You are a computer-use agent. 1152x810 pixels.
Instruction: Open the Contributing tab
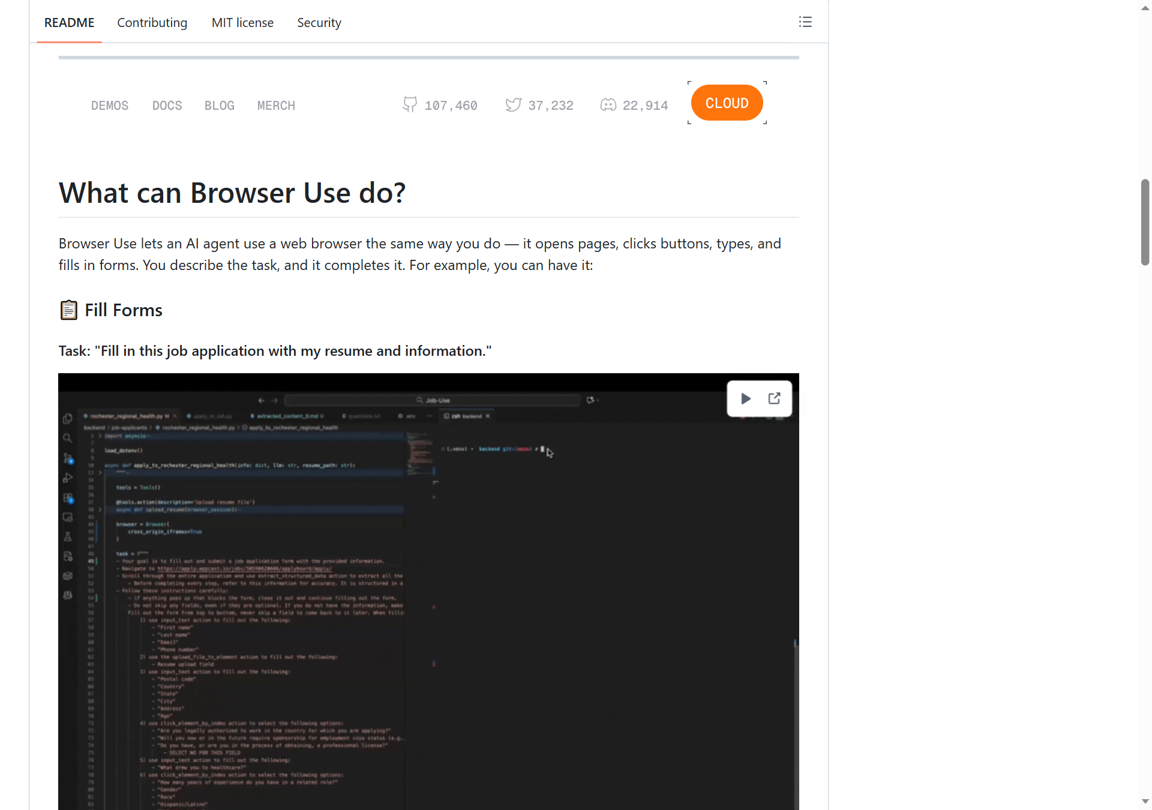click(152, 23)
